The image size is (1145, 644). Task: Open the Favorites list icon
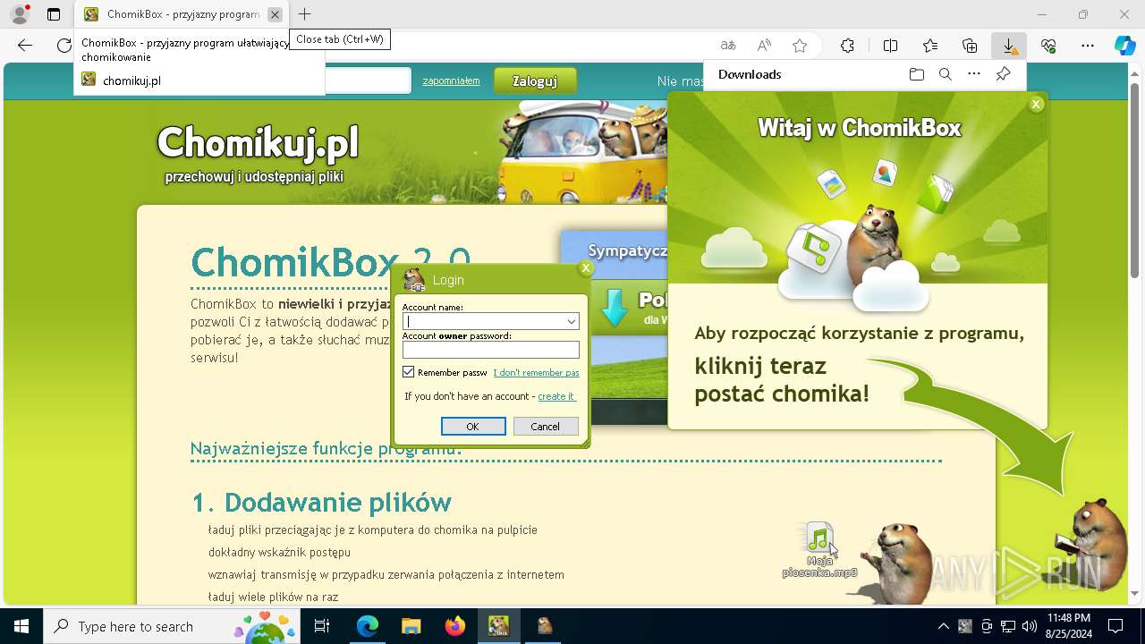click(x=930, y=46)
